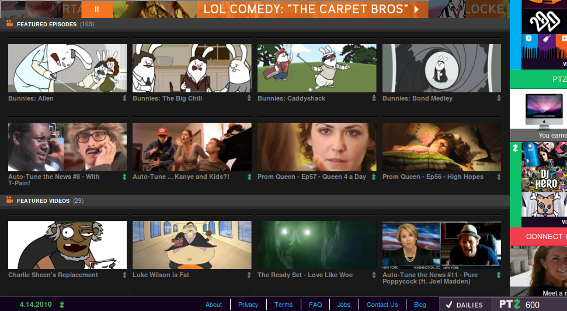Open Featured Episodes section heading
The width and height of the screenshot is (567, 311).
[x=47, y=24]
